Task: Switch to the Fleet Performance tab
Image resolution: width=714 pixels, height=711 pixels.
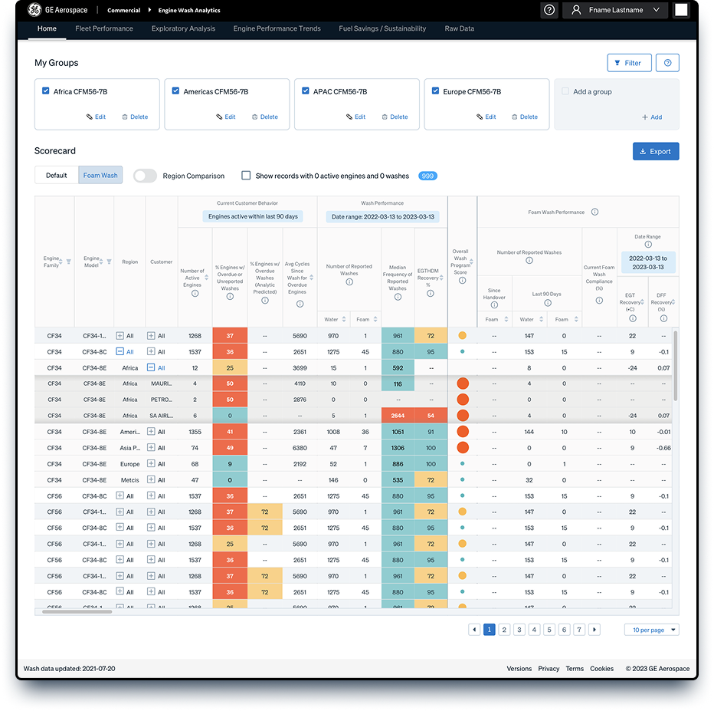Action: pyautogui.click(x=104, y=28)
